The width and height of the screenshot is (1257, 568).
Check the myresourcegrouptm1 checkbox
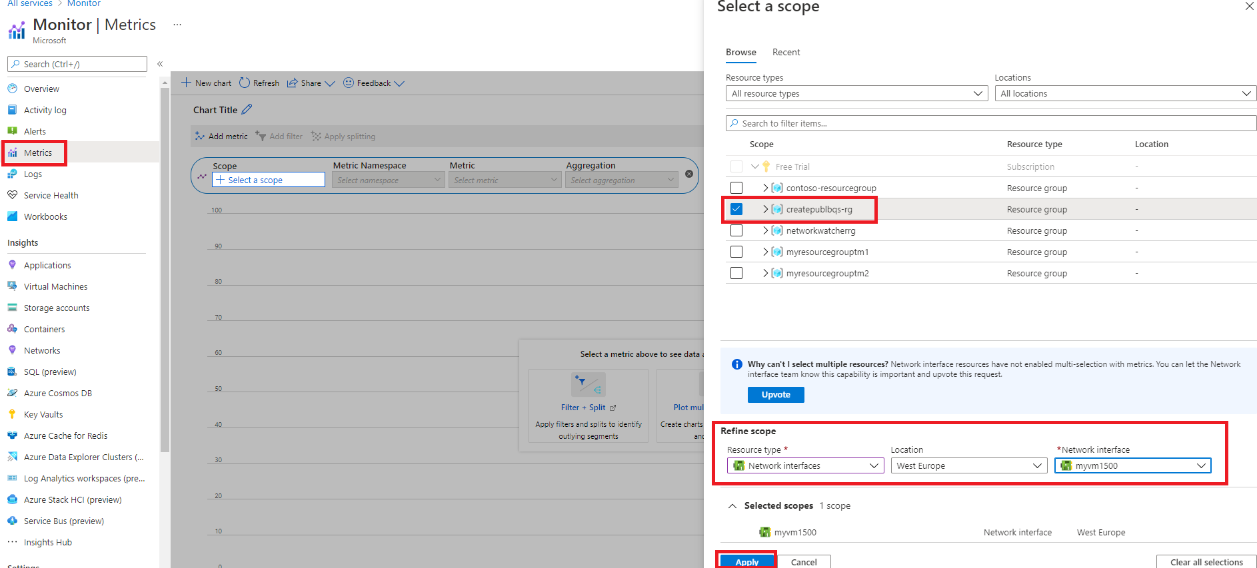click(x=736, y=252)
